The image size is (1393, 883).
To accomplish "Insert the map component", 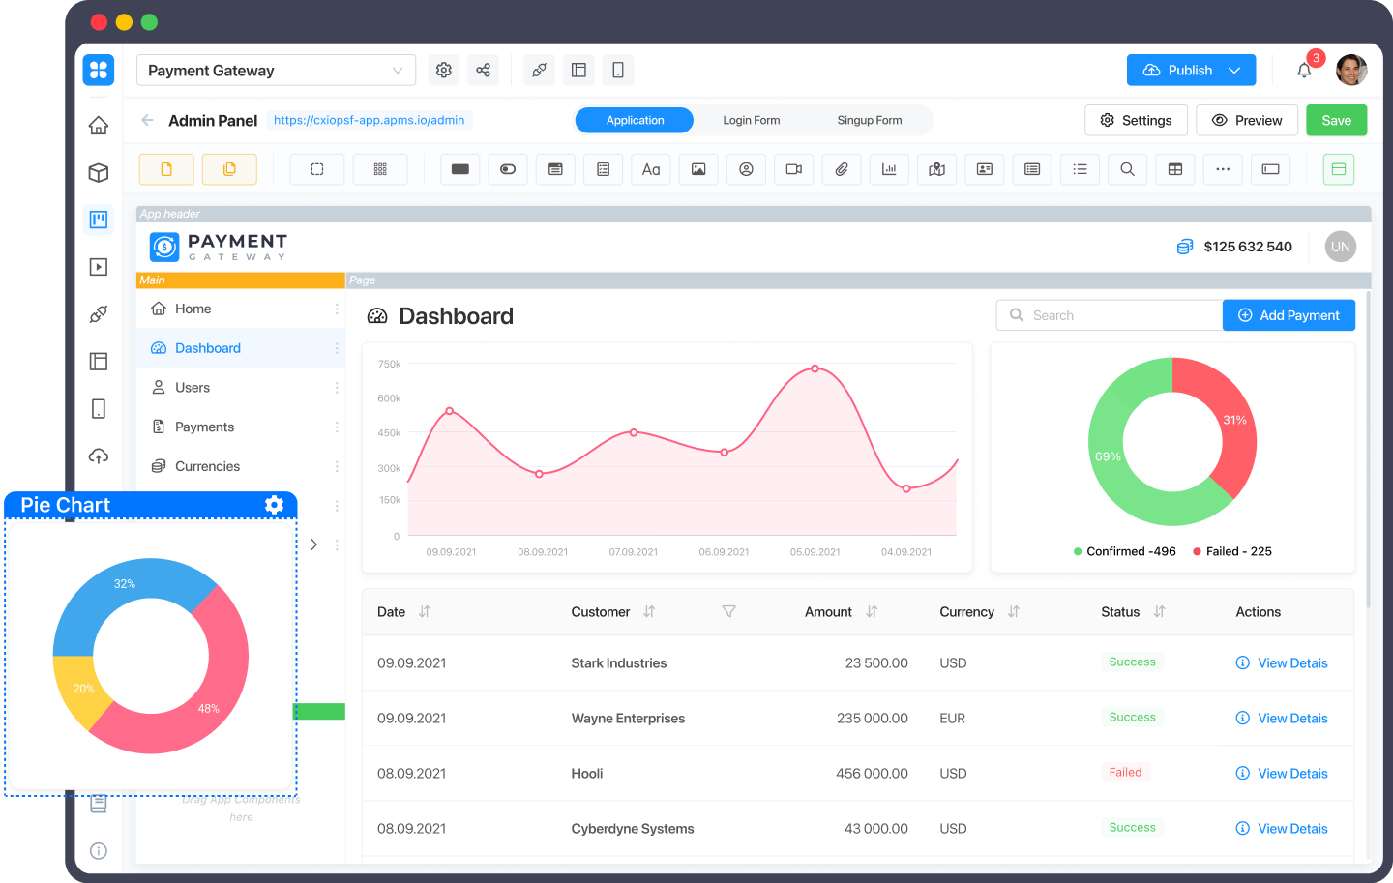I will coord(936,169).
